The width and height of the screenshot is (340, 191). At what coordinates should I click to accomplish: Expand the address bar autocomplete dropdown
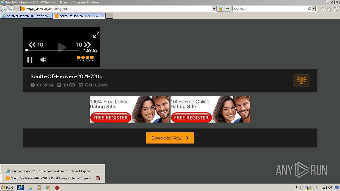coord(214,9)
